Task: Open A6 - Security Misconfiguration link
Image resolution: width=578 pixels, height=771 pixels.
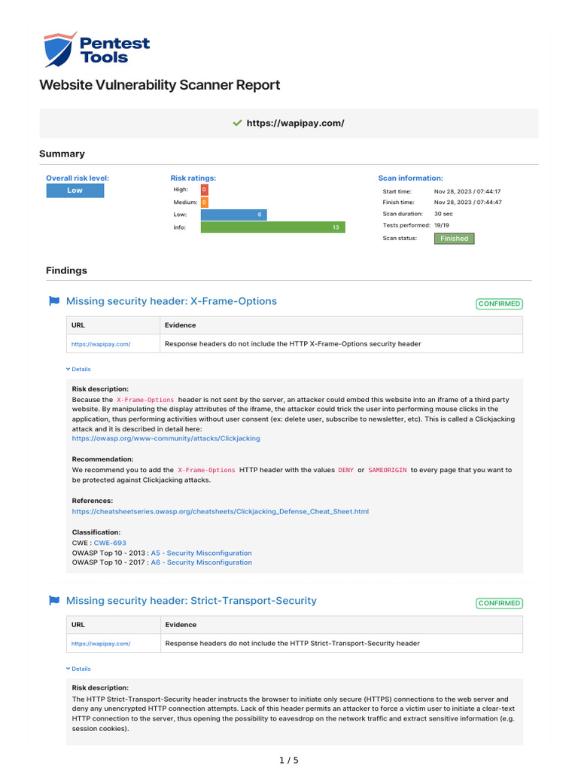Action: [201, 562]
